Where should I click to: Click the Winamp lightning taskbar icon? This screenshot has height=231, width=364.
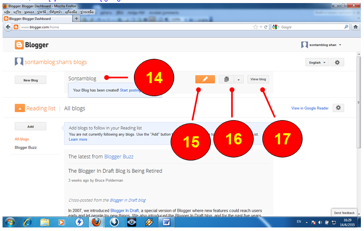(x=149, y=222)
